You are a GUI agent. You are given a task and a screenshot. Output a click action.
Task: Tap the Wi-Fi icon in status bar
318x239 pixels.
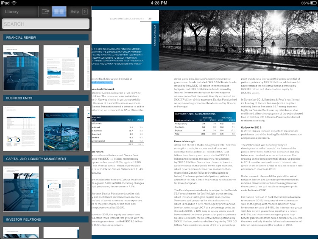tap(14, 3)
